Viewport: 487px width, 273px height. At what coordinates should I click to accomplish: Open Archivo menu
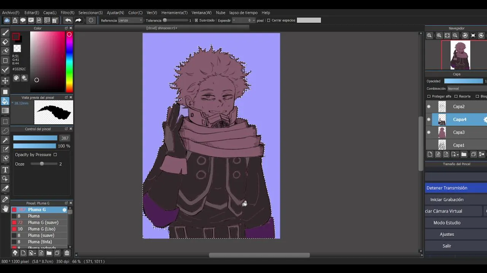click(x=11, y=13)
